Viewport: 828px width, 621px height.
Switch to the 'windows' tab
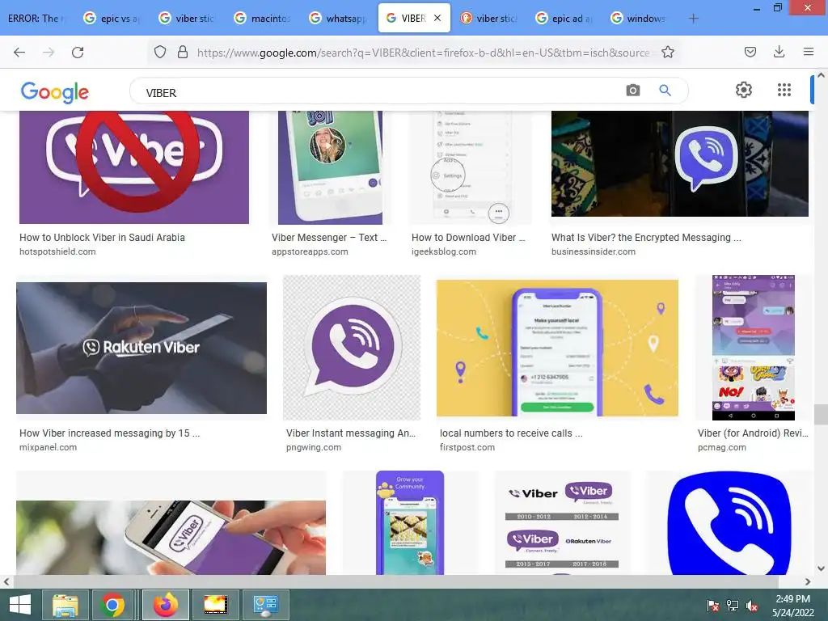click(x=639, y=19)
